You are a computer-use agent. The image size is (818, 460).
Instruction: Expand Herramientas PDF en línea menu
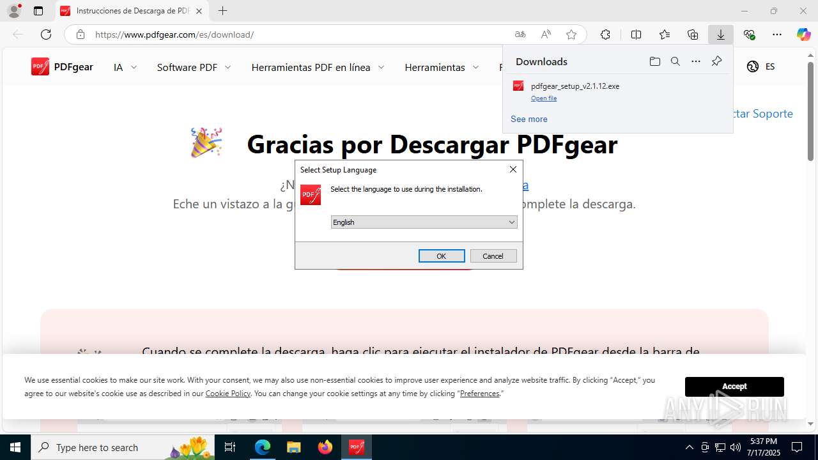[318, 67]
